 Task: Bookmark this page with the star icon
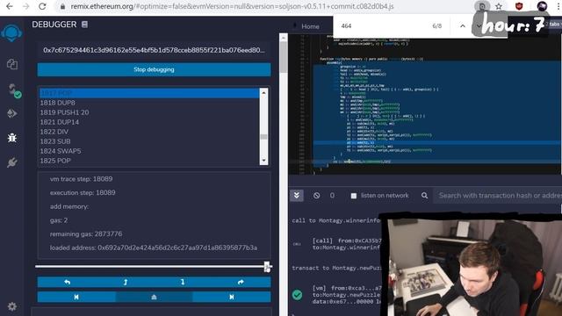499,6
